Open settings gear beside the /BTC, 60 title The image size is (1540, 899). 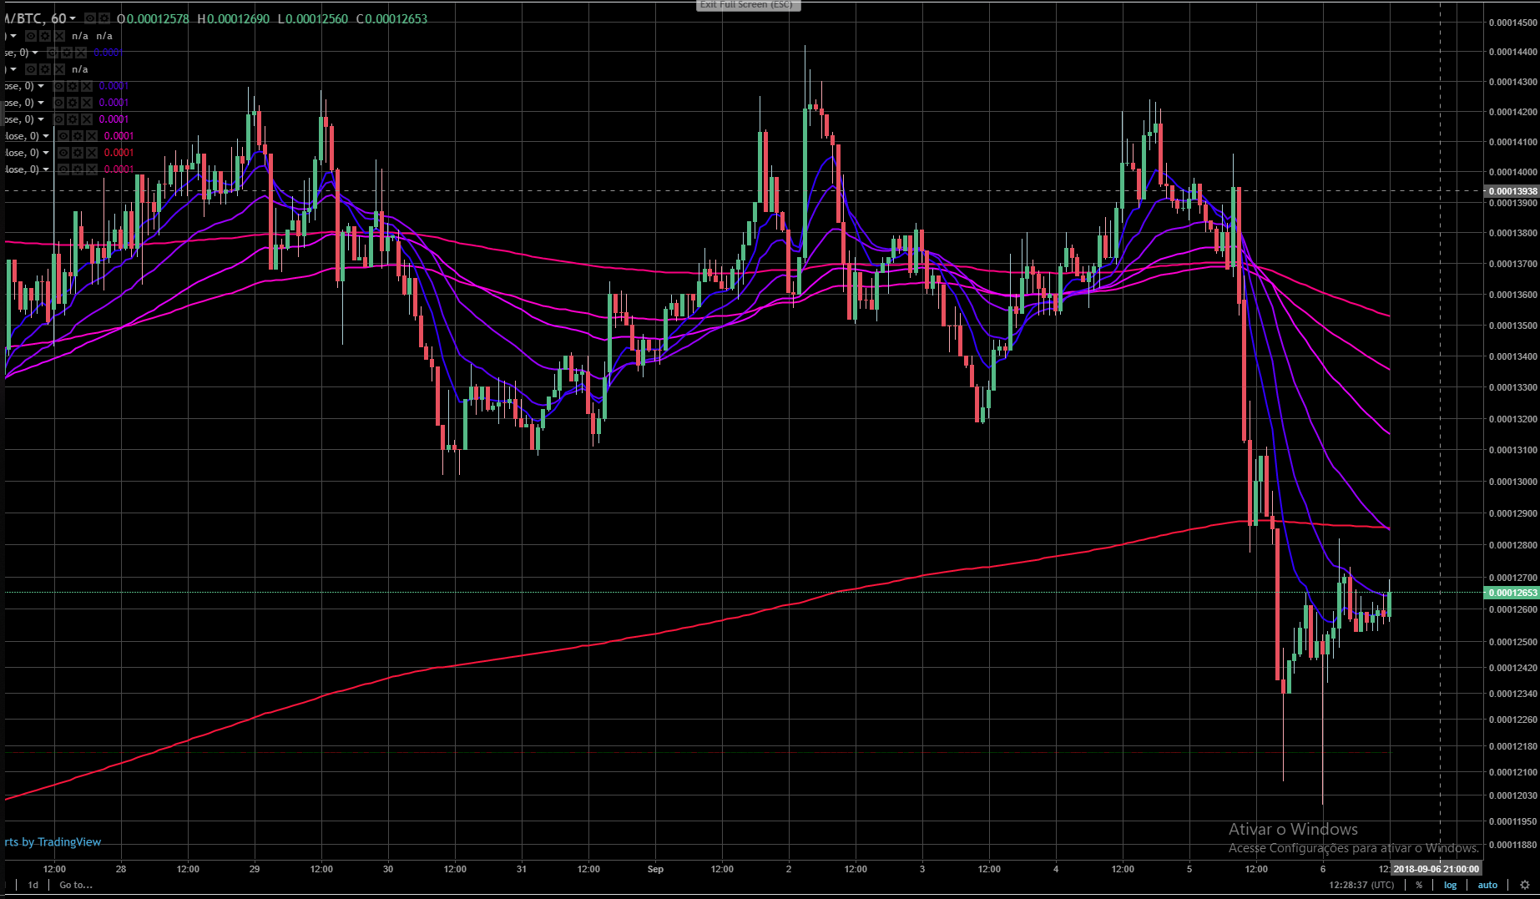coord(104,18)
